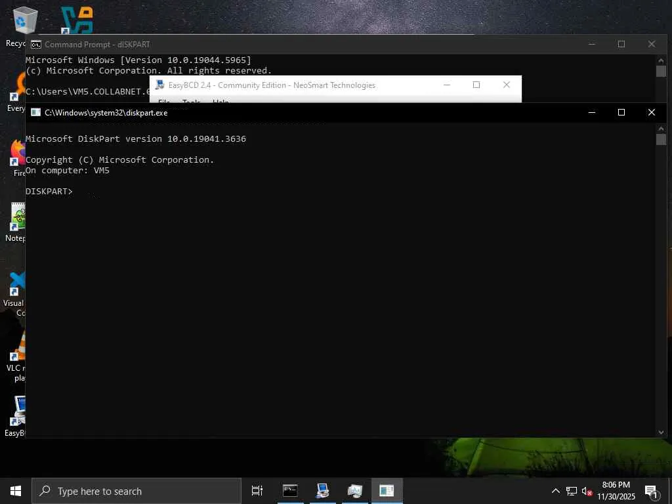Close the Command Prompt window
Screen dimensions: 672x504
[x=652, y=44]
